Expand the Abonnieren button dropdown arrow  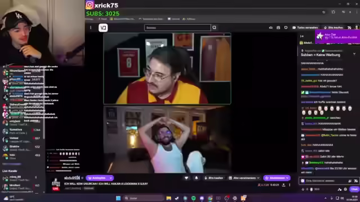coord(287,178)
